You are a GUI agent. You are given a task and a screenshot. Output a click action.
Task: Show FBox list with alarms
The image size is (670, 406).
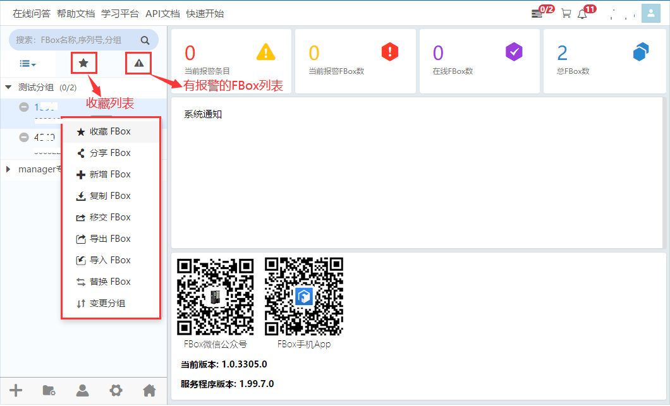click(x=139, y=63)
